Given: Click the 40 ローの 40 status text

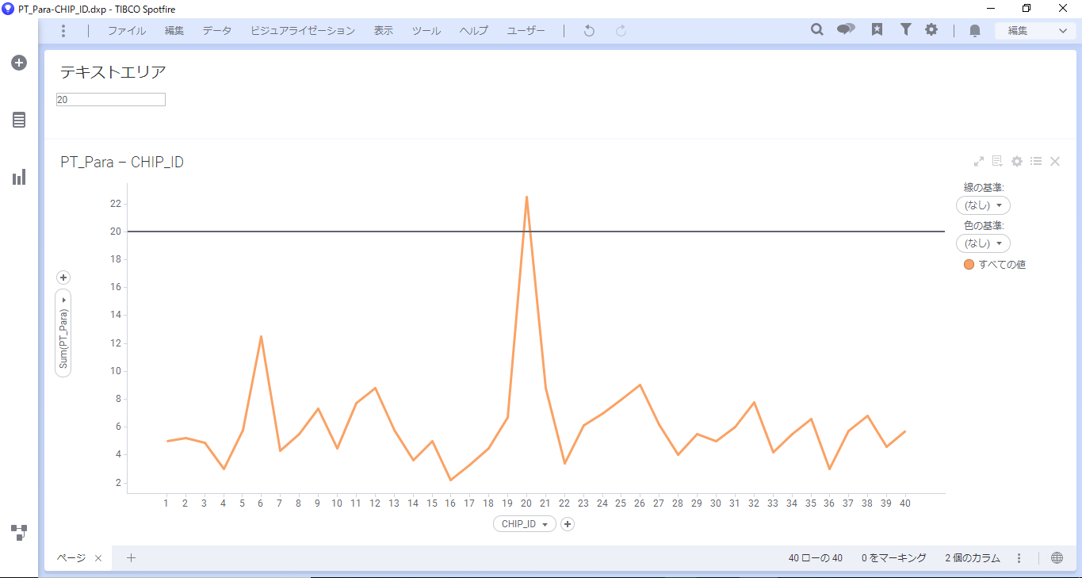Looking at the screenshot, I should [x=815, y=558].
